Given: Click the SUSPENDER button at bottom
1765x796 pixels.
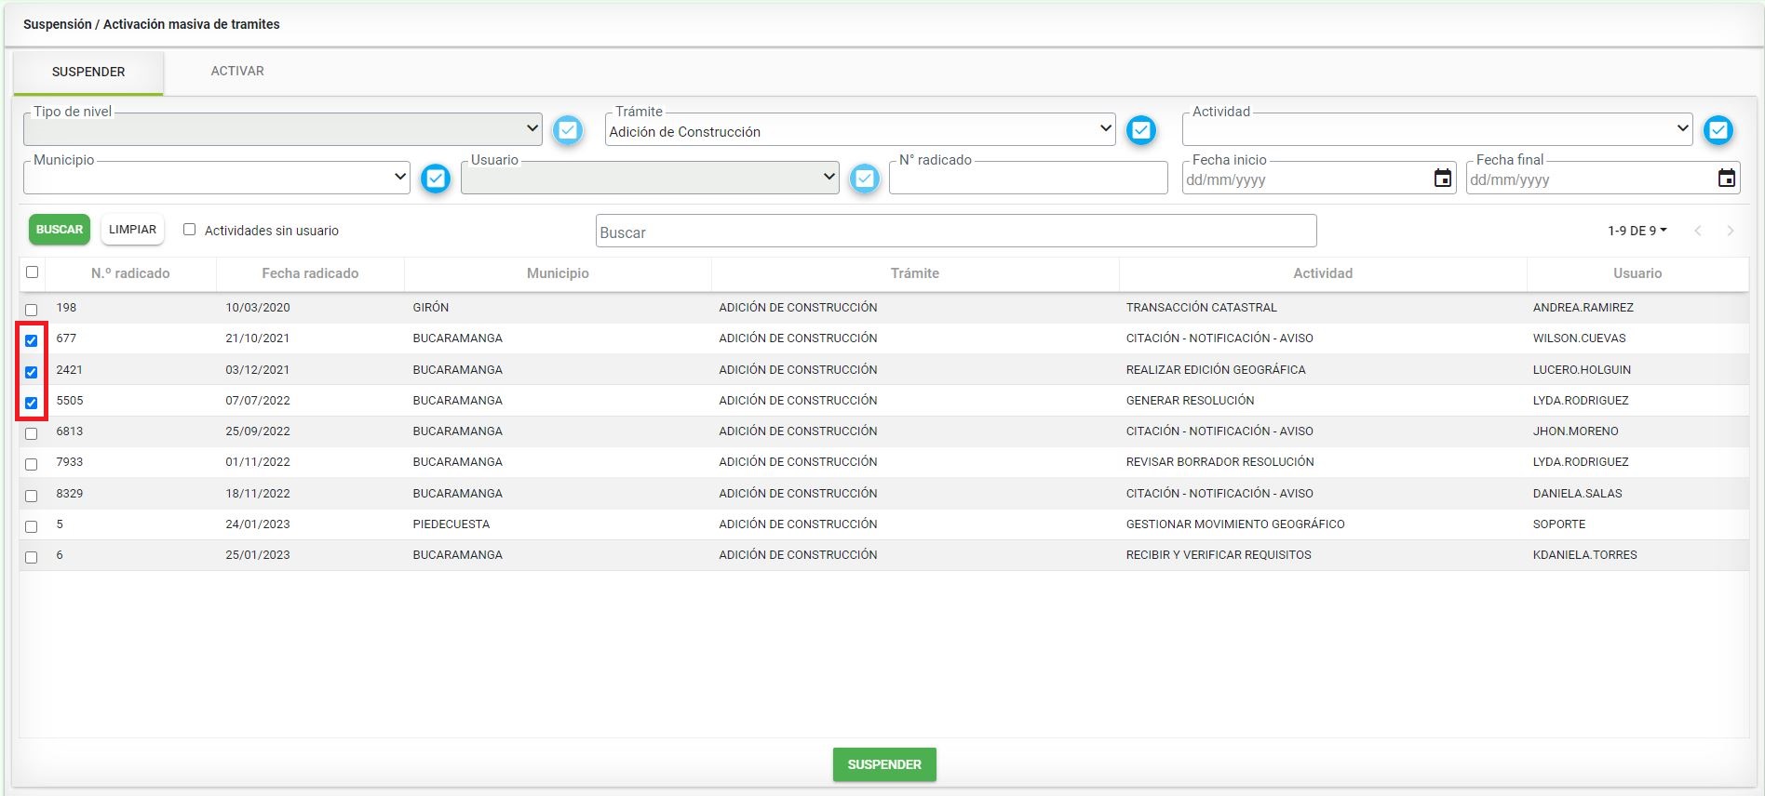Looking at the screenshot, I should click(884, 764).
